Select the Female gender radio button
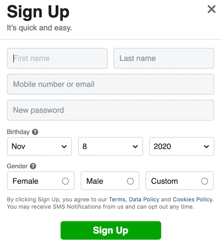222x247 pixels. pyautogui.click(x=65, y=181)
